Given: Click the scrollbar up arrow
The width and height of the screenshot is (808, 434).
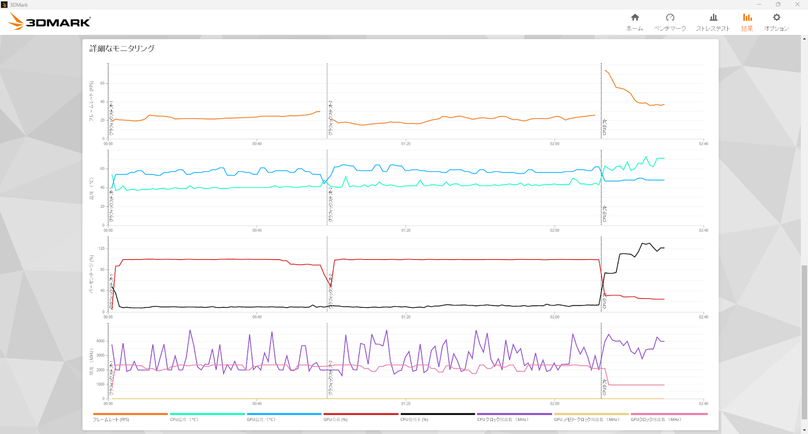Looking at the screenshot, I should click(804, 39).
